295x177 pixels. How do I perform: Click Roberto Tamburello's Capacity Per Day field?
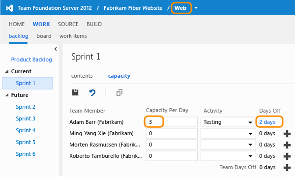point(172,156)
